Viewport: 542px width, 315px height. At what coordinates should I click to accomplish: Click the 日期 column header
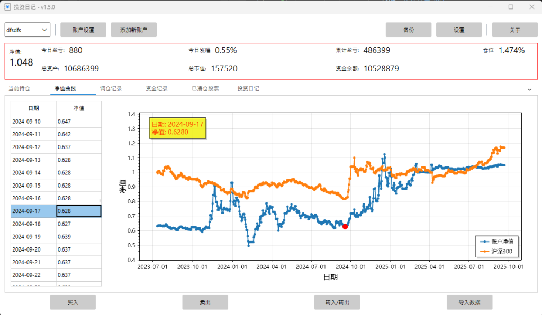tap(33, 108)
